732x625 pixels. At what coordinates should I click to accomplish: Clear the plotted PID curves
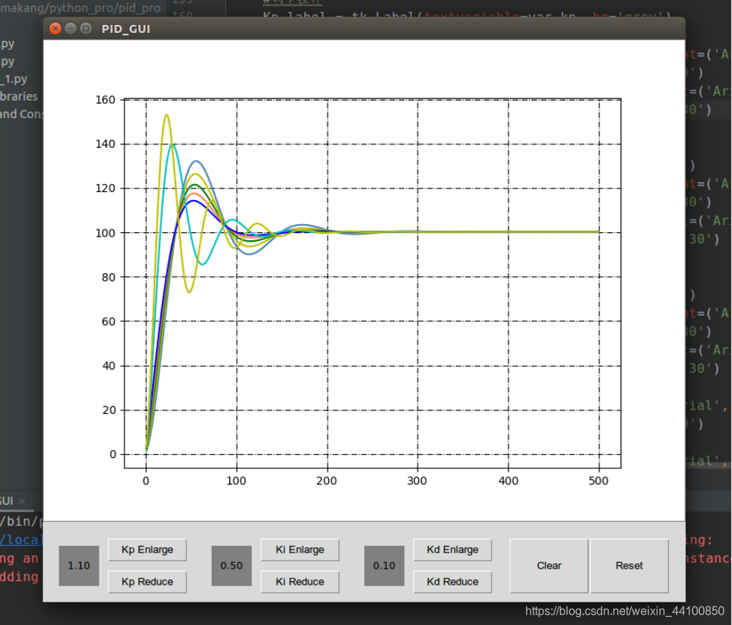pos(549,566)
